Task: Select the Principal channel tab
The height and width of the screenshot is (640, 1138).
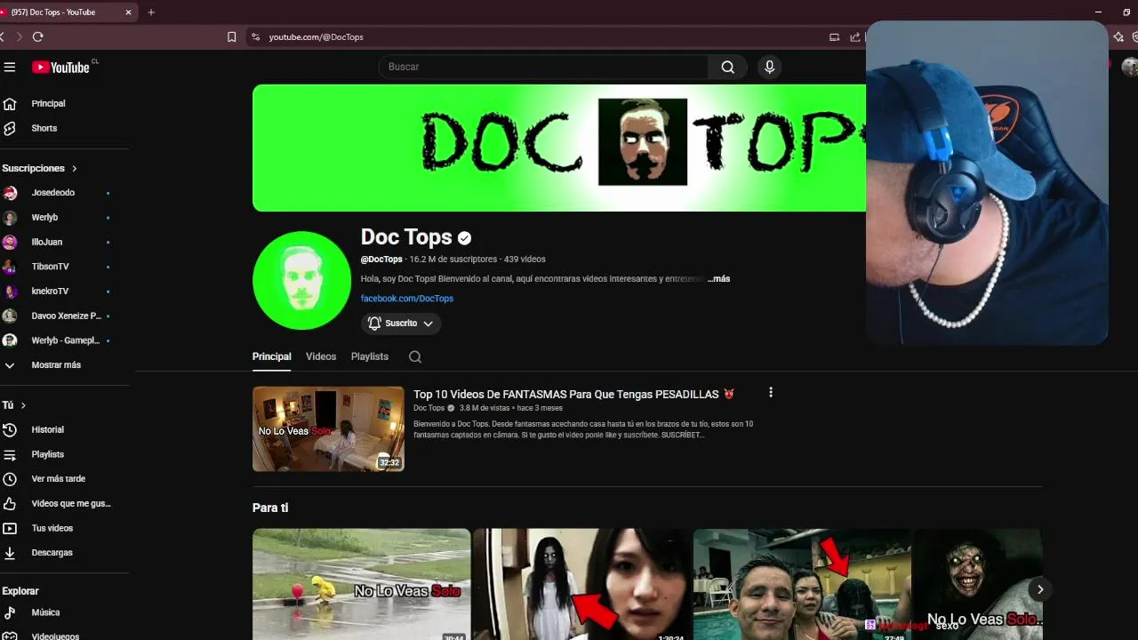Action: pyautogui.click(x=271, y=356)
